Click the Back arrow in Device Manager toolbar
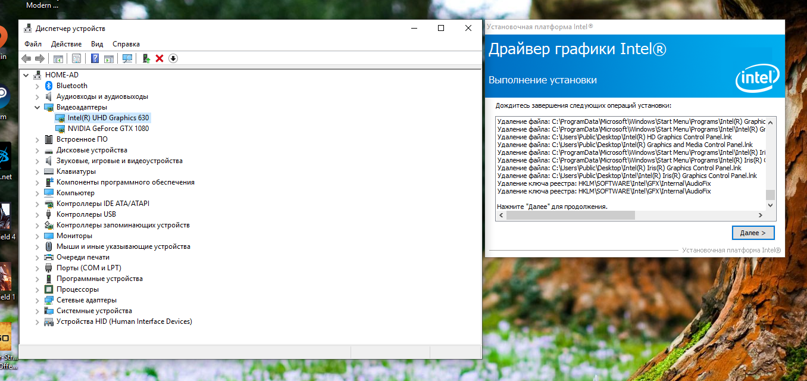 (x=26, y=58)
